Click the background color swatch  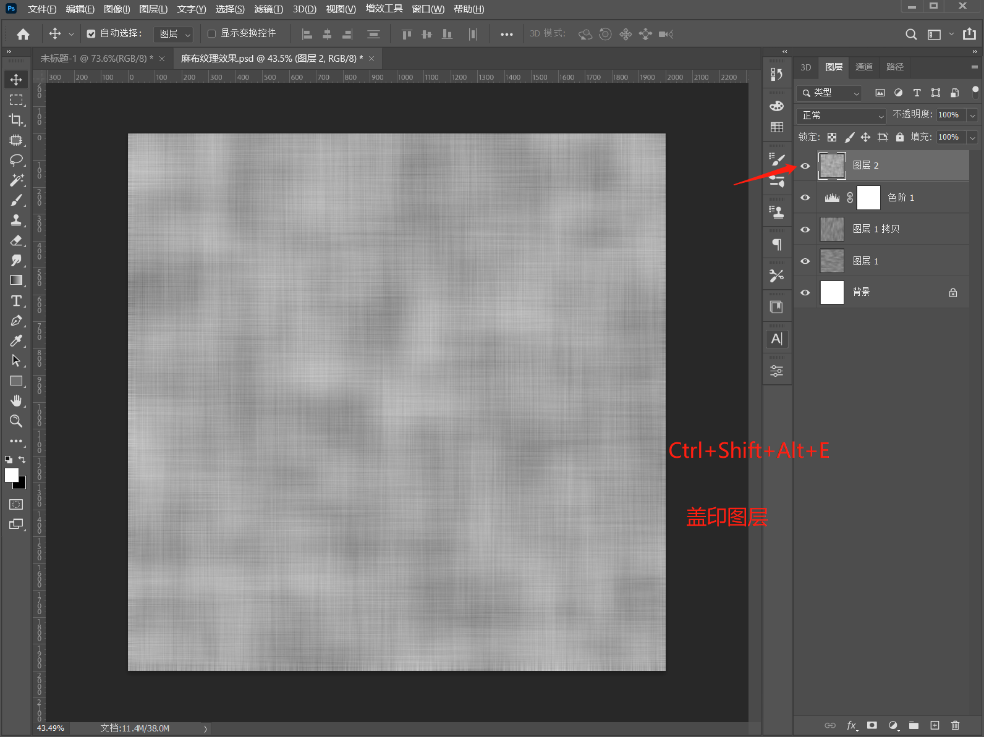click(x=22, y=484)
